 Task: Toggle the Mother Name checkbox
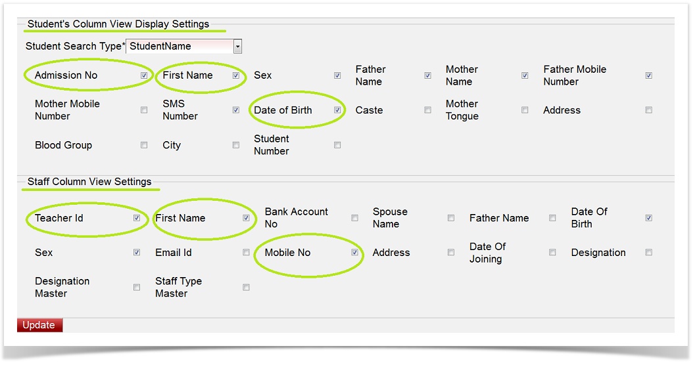[x=525, y=75]
